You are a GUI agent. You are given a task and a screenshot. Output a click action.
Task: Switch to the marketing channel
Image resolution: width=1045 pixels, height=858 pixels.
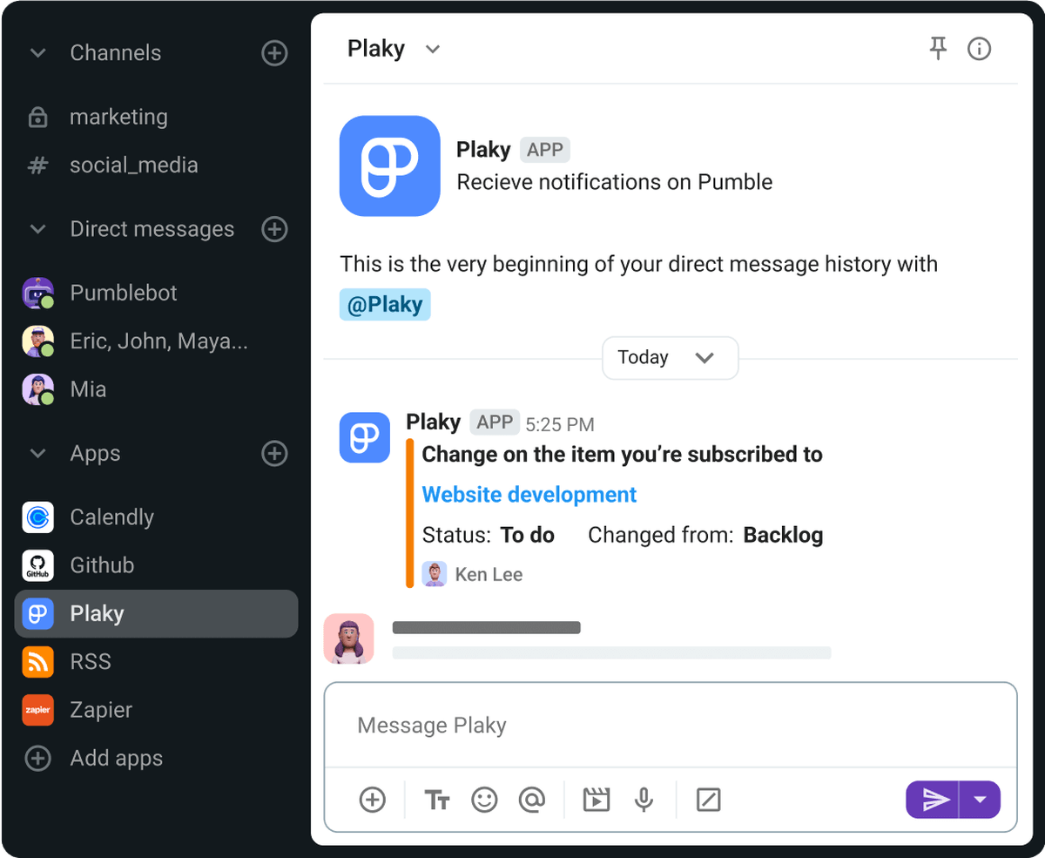click(125, 117)
